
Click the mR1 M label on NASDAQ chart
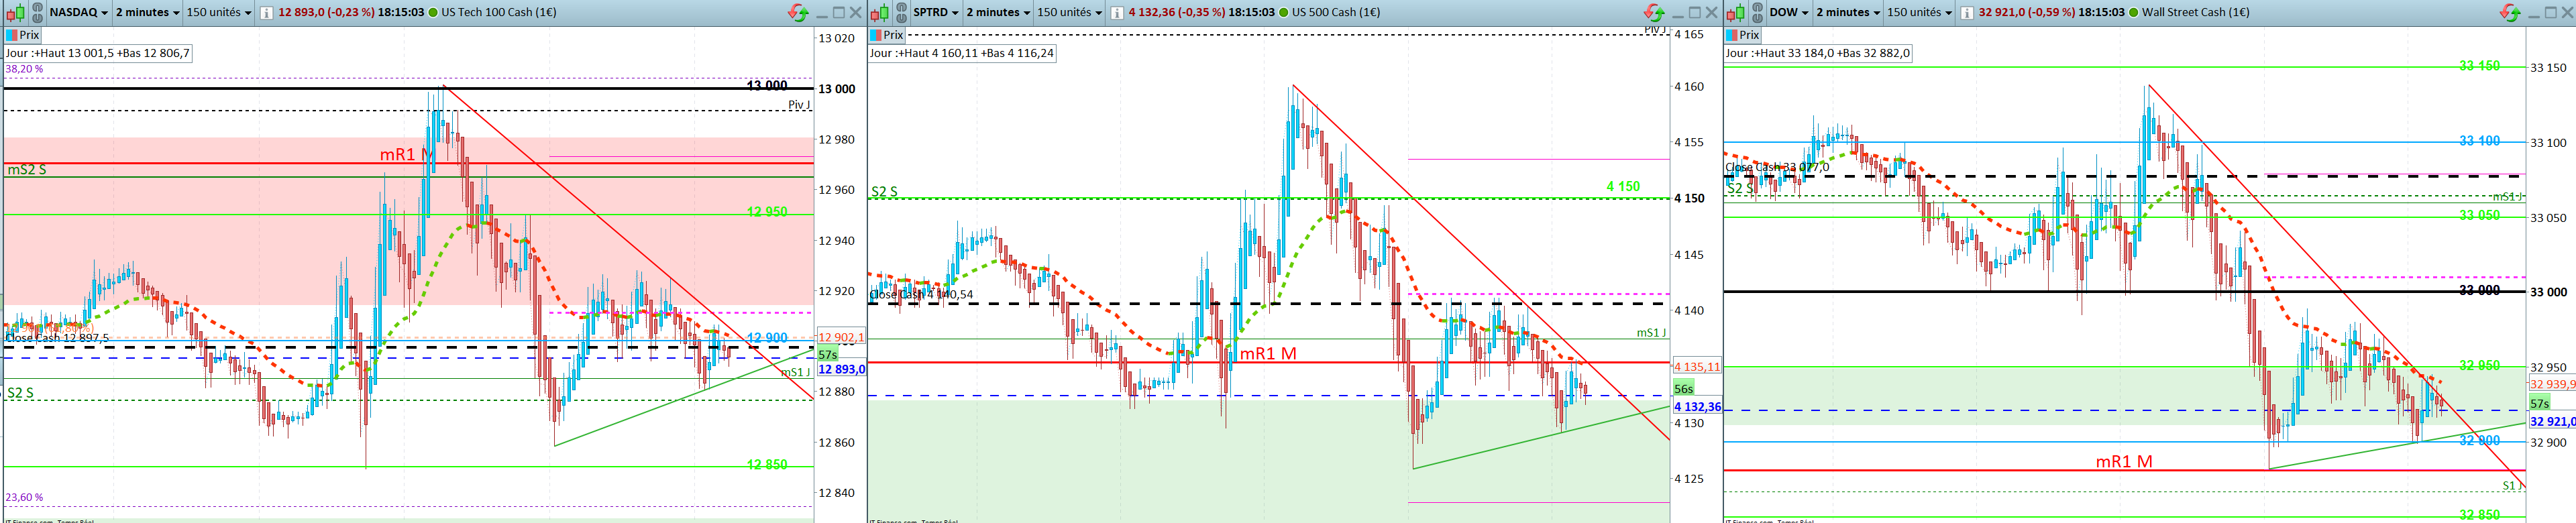(x=407, y=155)
